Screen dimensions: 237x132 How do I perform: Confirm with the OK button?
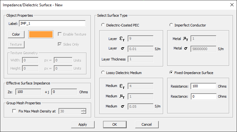[x=115, y=124]
